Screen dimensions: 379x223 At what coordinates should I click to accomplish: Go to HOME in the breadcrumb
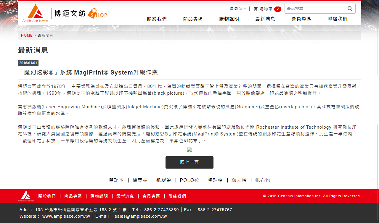[27, 35]
